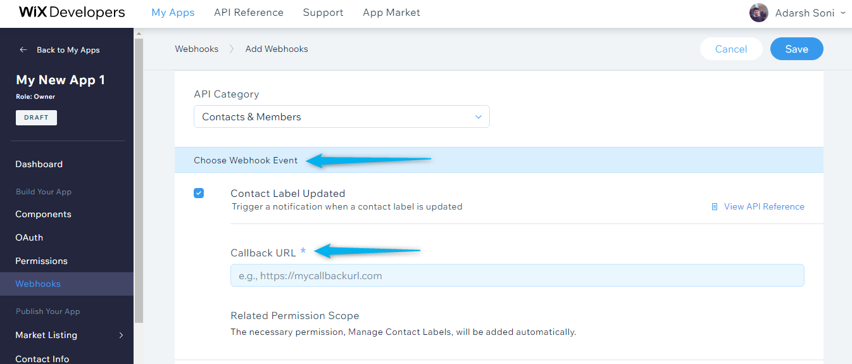Open the API Category dropdown

342,116
